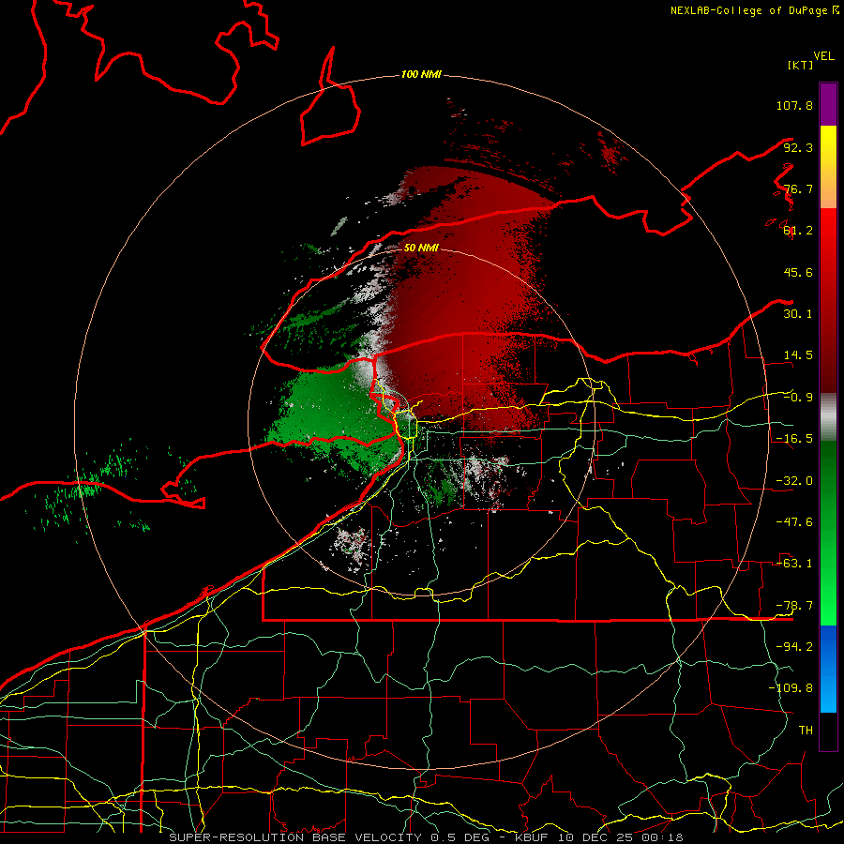The height and width of the screenshot is (844, 844).
Task: Select the -47.6 scale value
Action: 794,522
